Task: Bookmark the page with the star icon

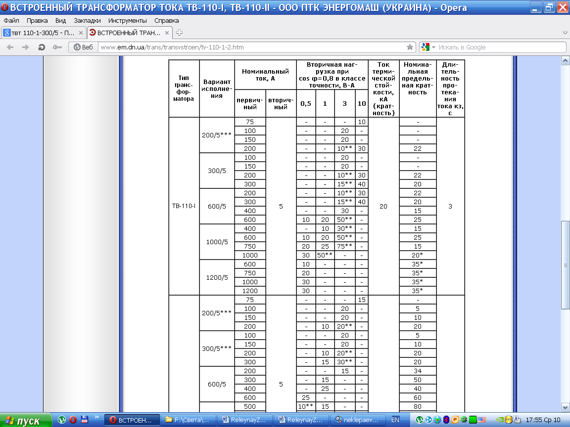Action: pos(410,47)
